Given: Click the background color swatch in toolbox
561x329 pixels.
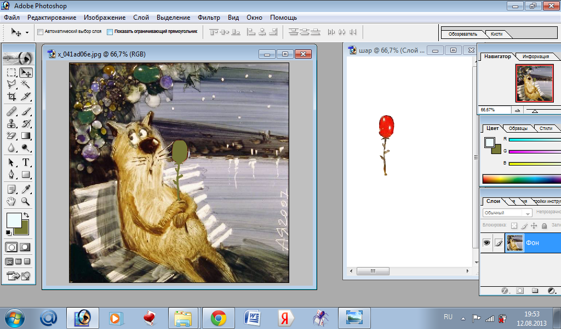Looking at the screenshot, I should tap(24, 230).
